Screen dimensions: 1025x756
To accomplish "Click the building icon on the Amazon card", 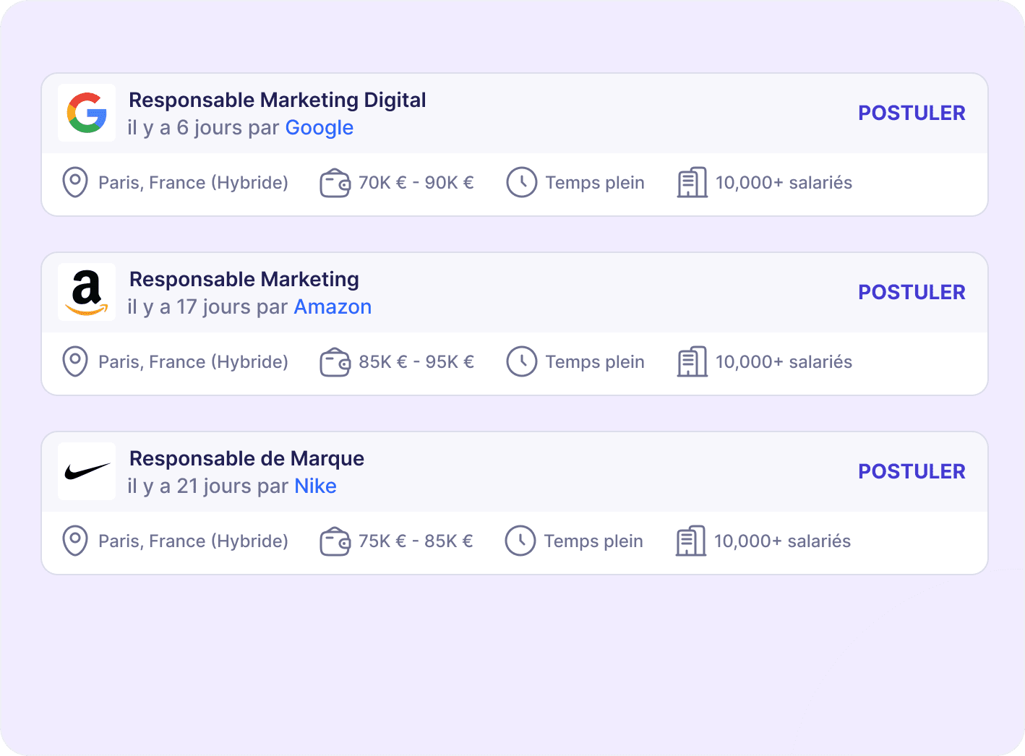I will point(692,361).
